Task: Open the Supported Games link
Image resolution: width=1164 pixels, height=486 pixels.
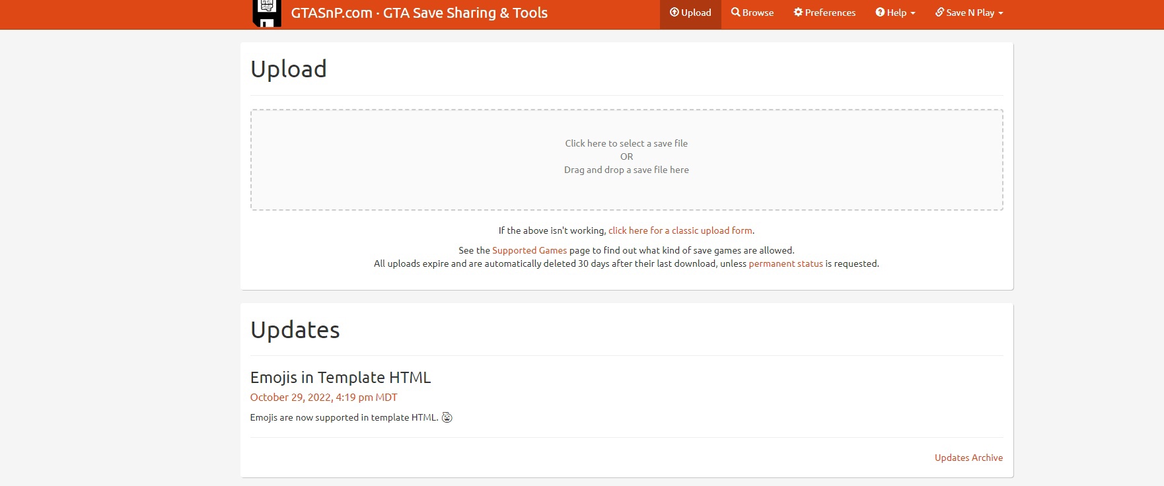Action: pos(529,250)
